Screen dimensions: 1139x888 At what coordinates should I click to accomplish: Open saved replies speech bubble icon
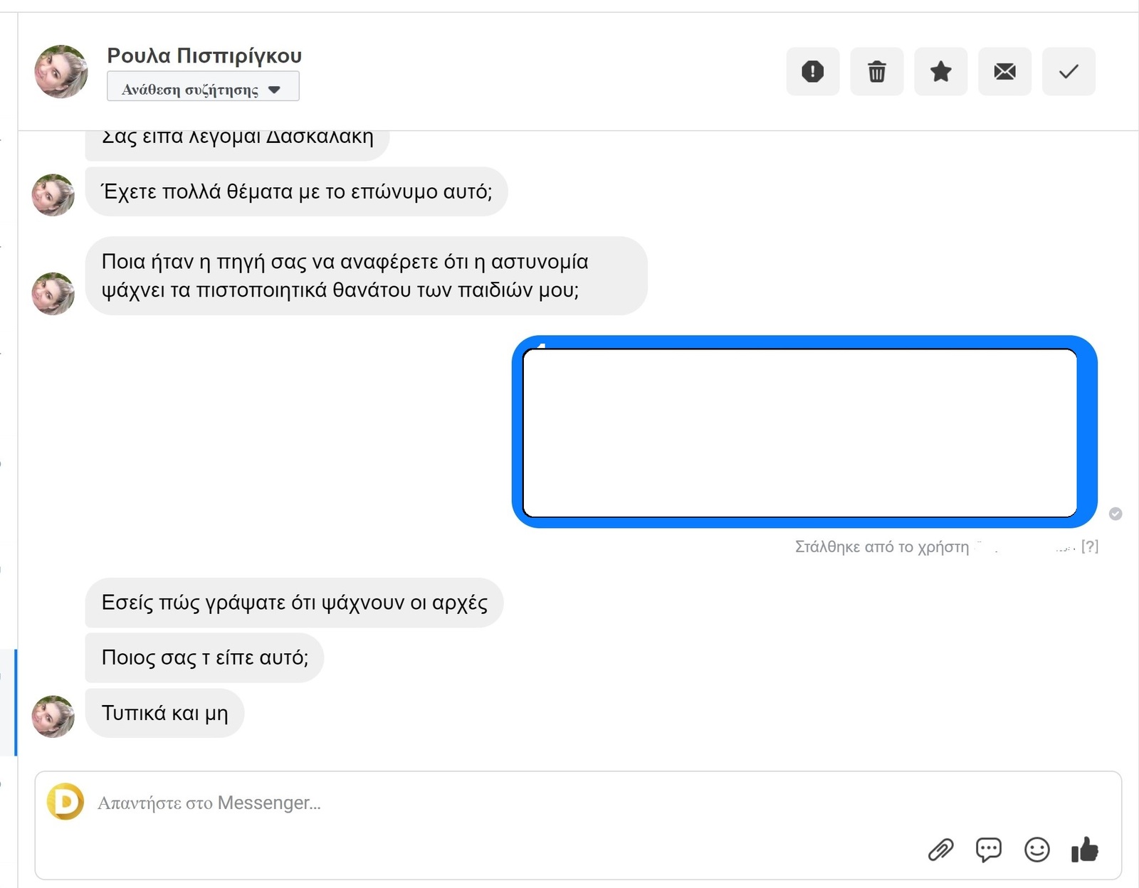point(988,850)
